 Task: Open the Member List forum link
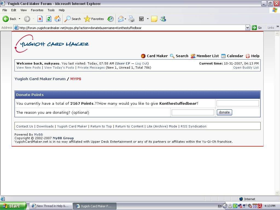208,56
